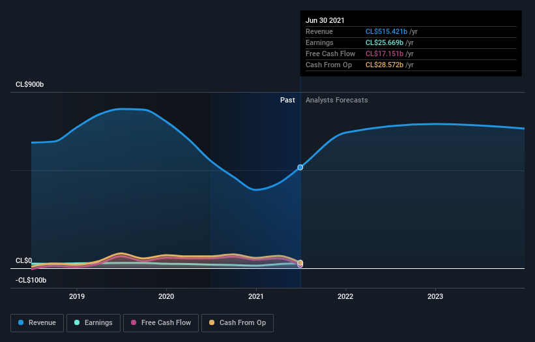Click the Jun 30 2021 tooltip date
This screenshot has height=342, width=535.
pyautogui.click(x=325, y=20)
